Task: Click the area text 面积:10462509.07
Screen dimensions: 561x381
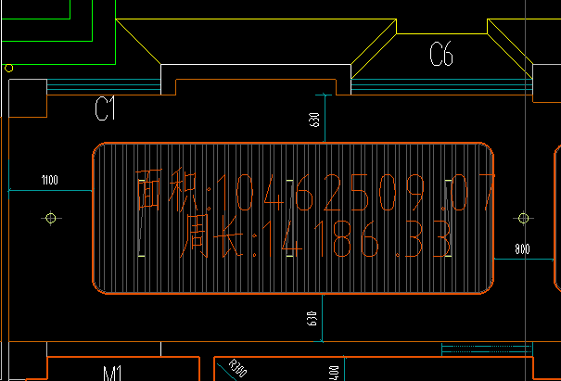Action: pyautogui.click(x=315, y=191)
